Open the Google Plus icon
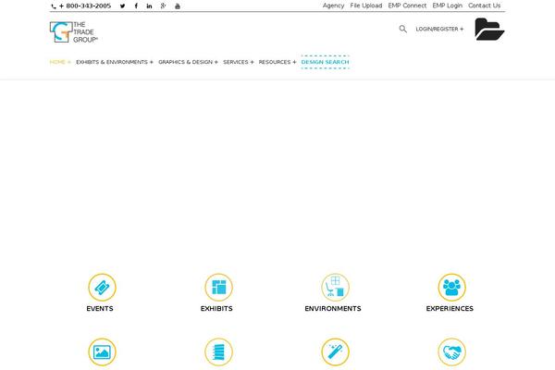The image size is (555, 370). [163, 6]
